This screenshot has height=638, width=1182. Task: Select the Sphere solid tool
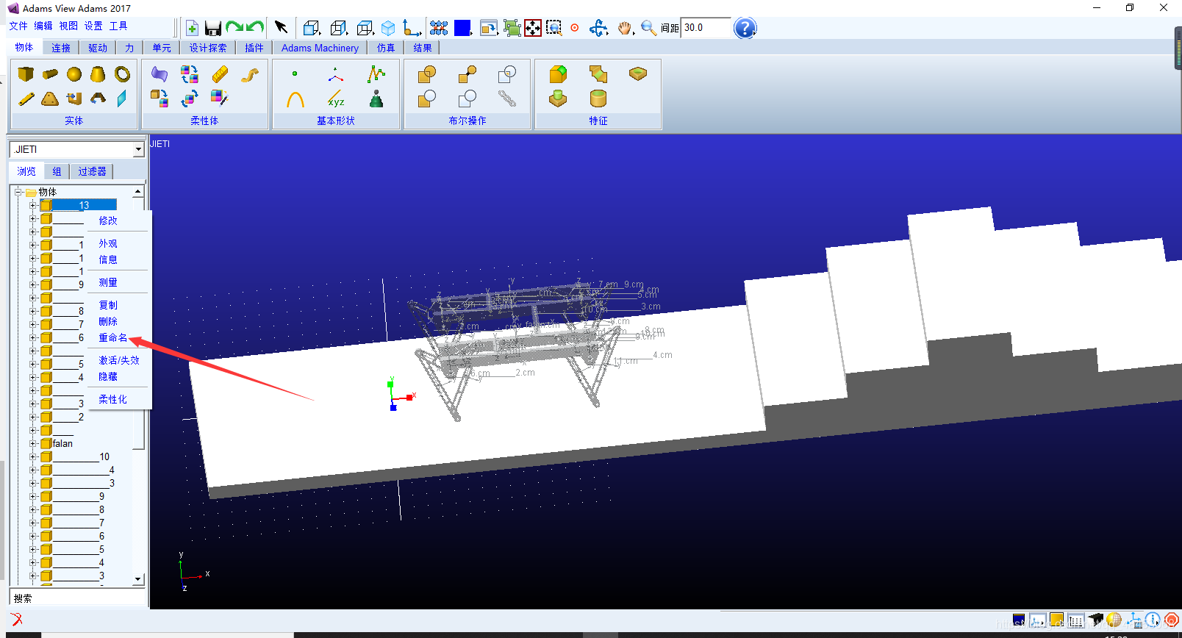pyautogui.click(x=74, y=74)
